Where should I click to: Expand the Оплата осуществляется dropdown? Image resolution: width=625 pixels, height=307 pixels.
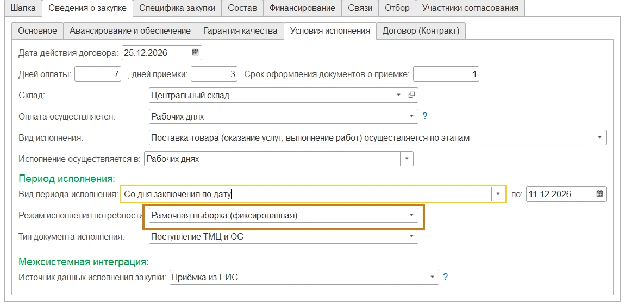click(412, 116)
